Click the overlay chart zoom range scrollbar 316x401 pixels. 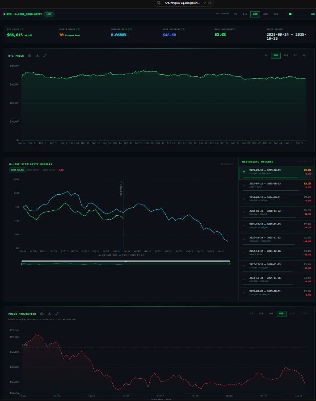(126, 261)
